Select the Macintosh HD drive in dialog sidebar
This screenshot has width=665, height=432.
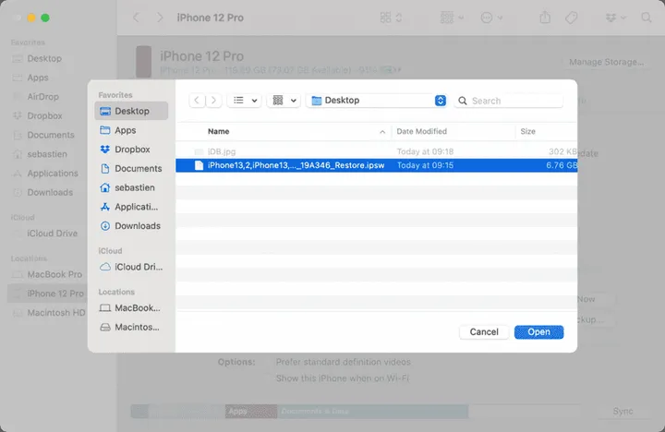coord(136,327)
